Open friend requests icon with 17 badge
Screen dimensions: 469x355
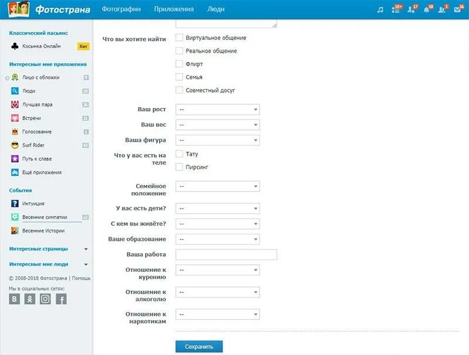(412, 9)
